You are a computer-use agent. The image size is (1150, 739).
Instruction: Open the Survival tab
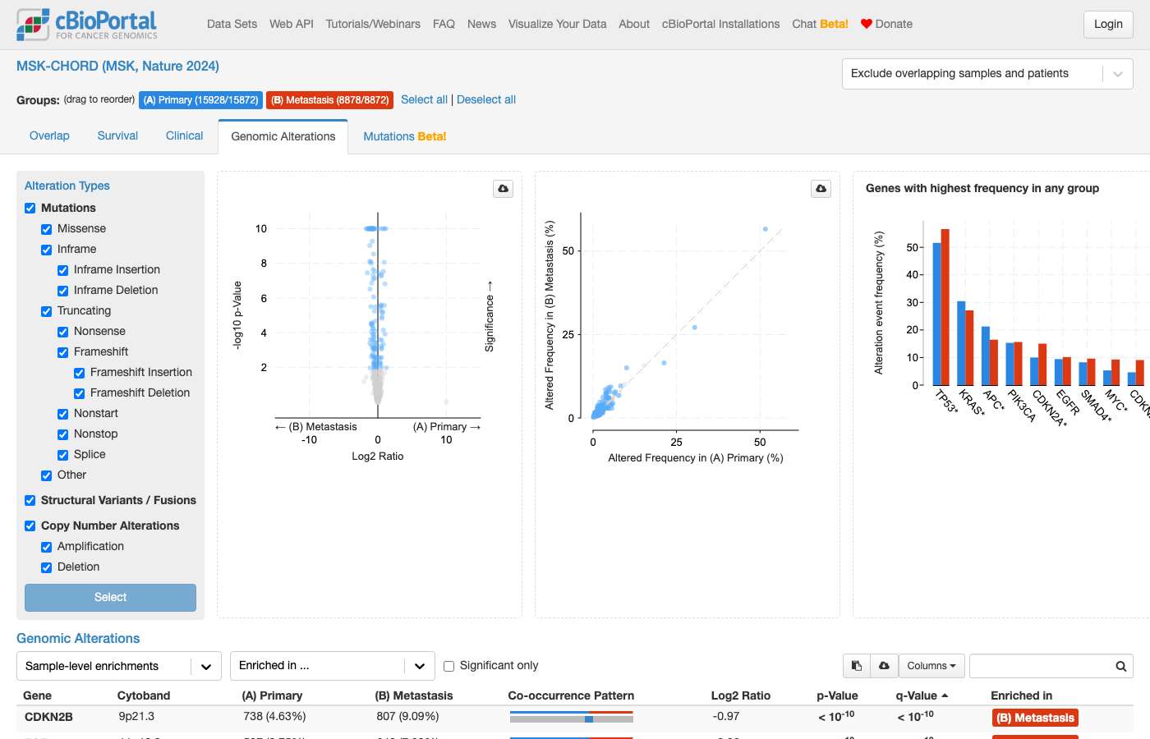pyautogui.click(x=117, y=136)
